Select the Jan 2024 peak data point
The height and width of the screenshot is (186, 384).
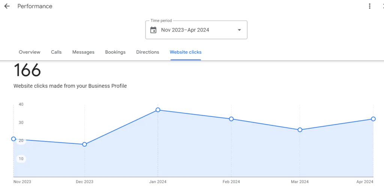(158, 110)
